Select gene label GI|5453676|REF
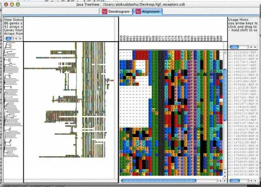 tap(243, 174)
